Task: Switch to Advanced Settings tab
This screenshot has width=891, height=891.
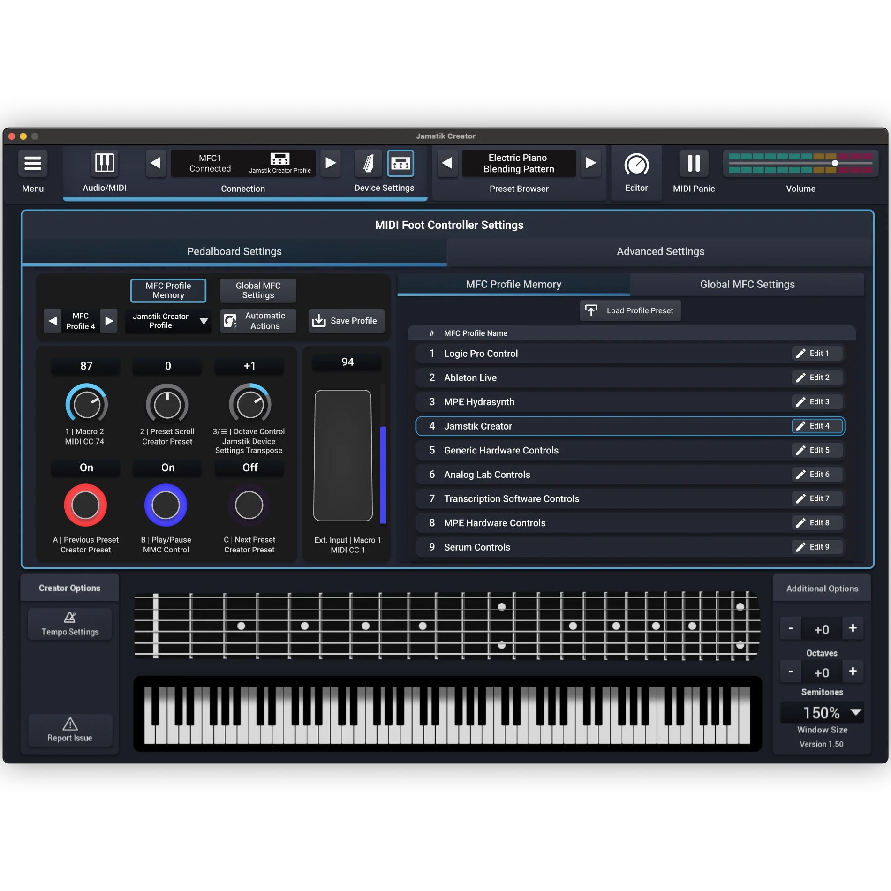Action: tap(660, 252)
